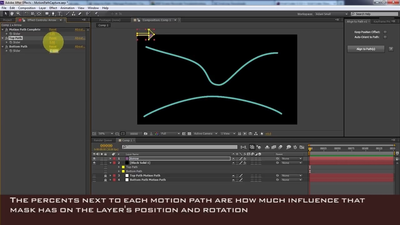
Task: Hide the Black Solid 1 layer
Action: (x=94, y=163)
